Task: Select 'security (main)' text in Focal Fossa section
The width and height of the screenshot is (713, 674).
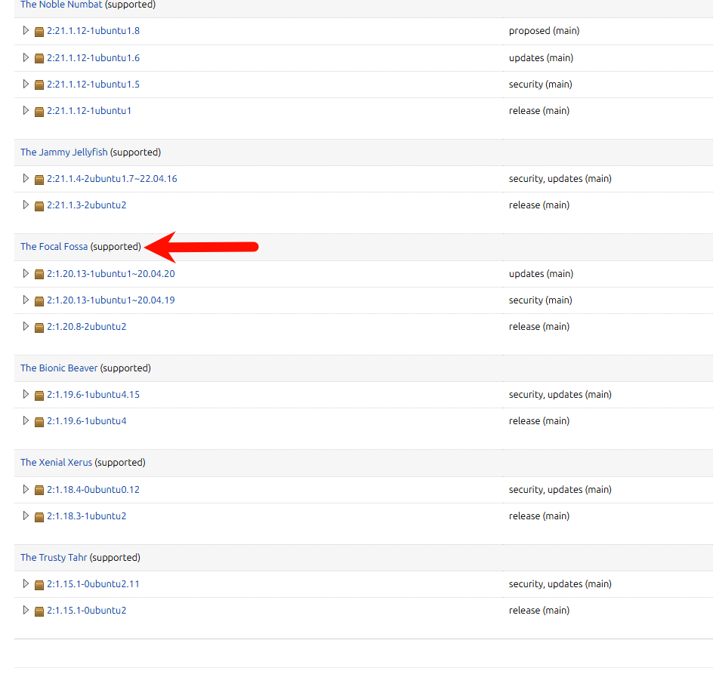Action: click(x=541, y=300)
